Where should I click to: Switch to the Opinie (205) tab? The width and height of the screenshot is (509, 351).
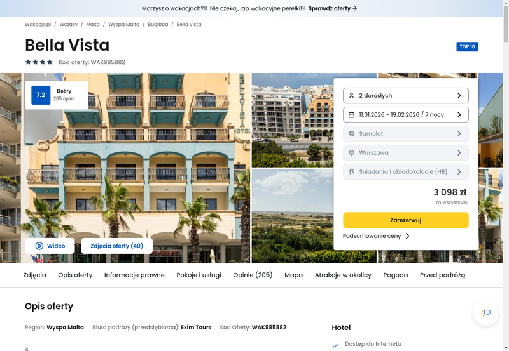[x=253, y=275]
